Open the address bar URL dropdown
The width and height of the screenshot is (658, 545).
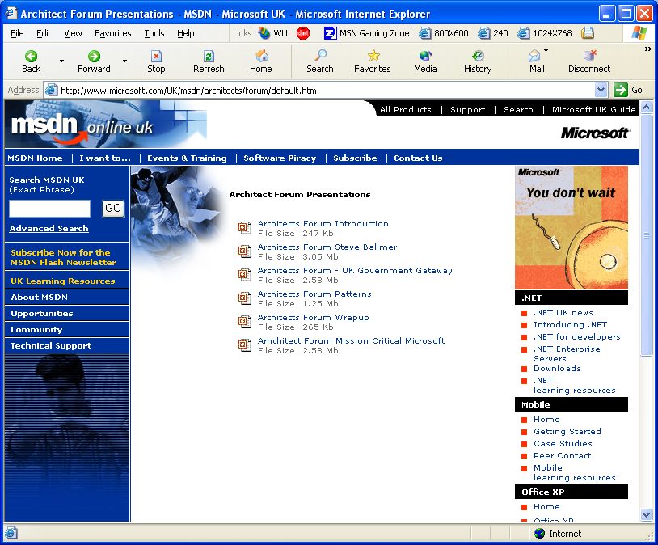point(601,90)
